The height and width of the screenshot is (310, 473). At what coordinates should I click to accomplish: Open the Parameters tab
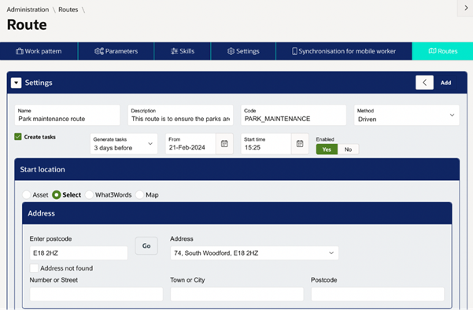point(116,51)
